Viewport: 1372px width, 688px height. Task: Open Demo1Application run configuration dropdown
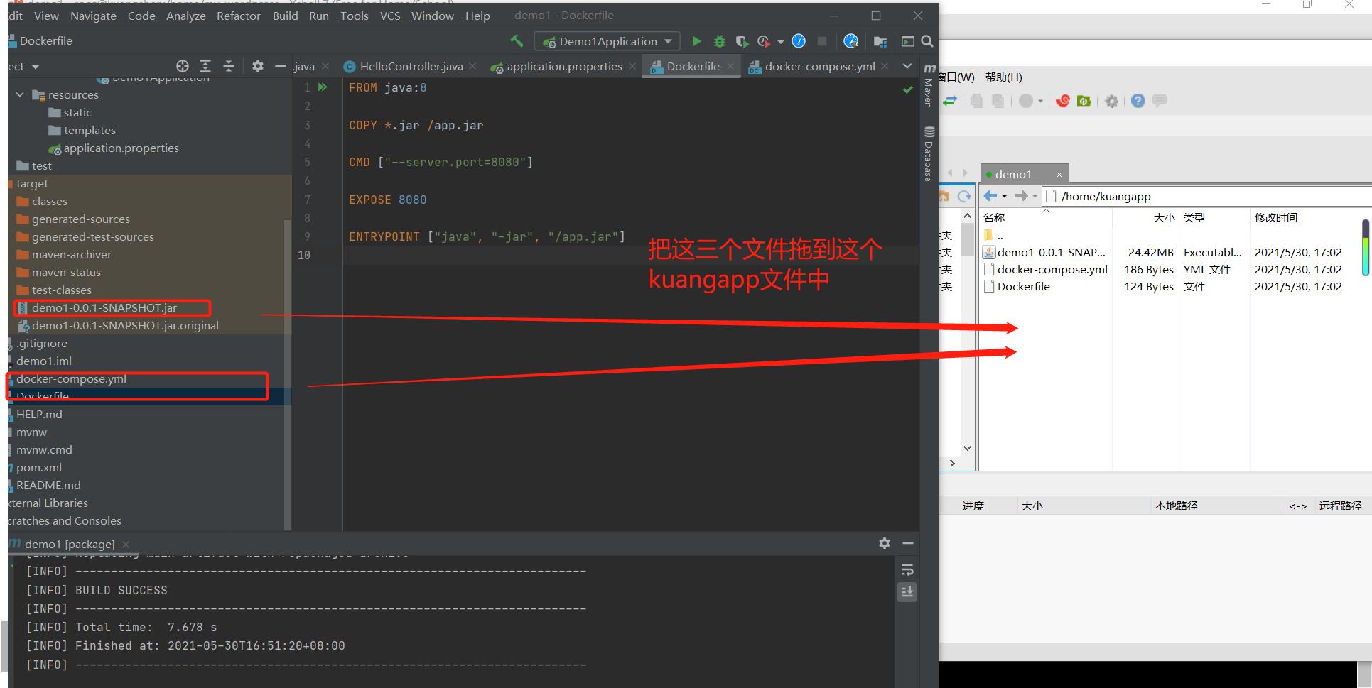(x=607, y=41)
